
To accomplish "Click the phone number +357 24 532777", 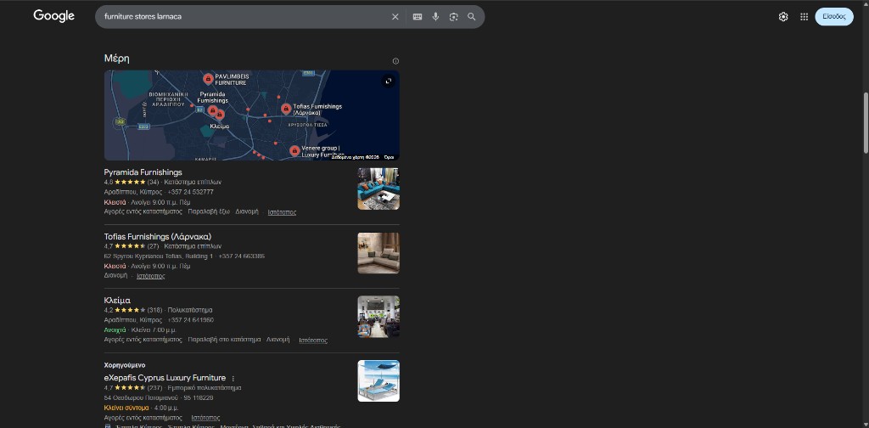I will (190, 192).
